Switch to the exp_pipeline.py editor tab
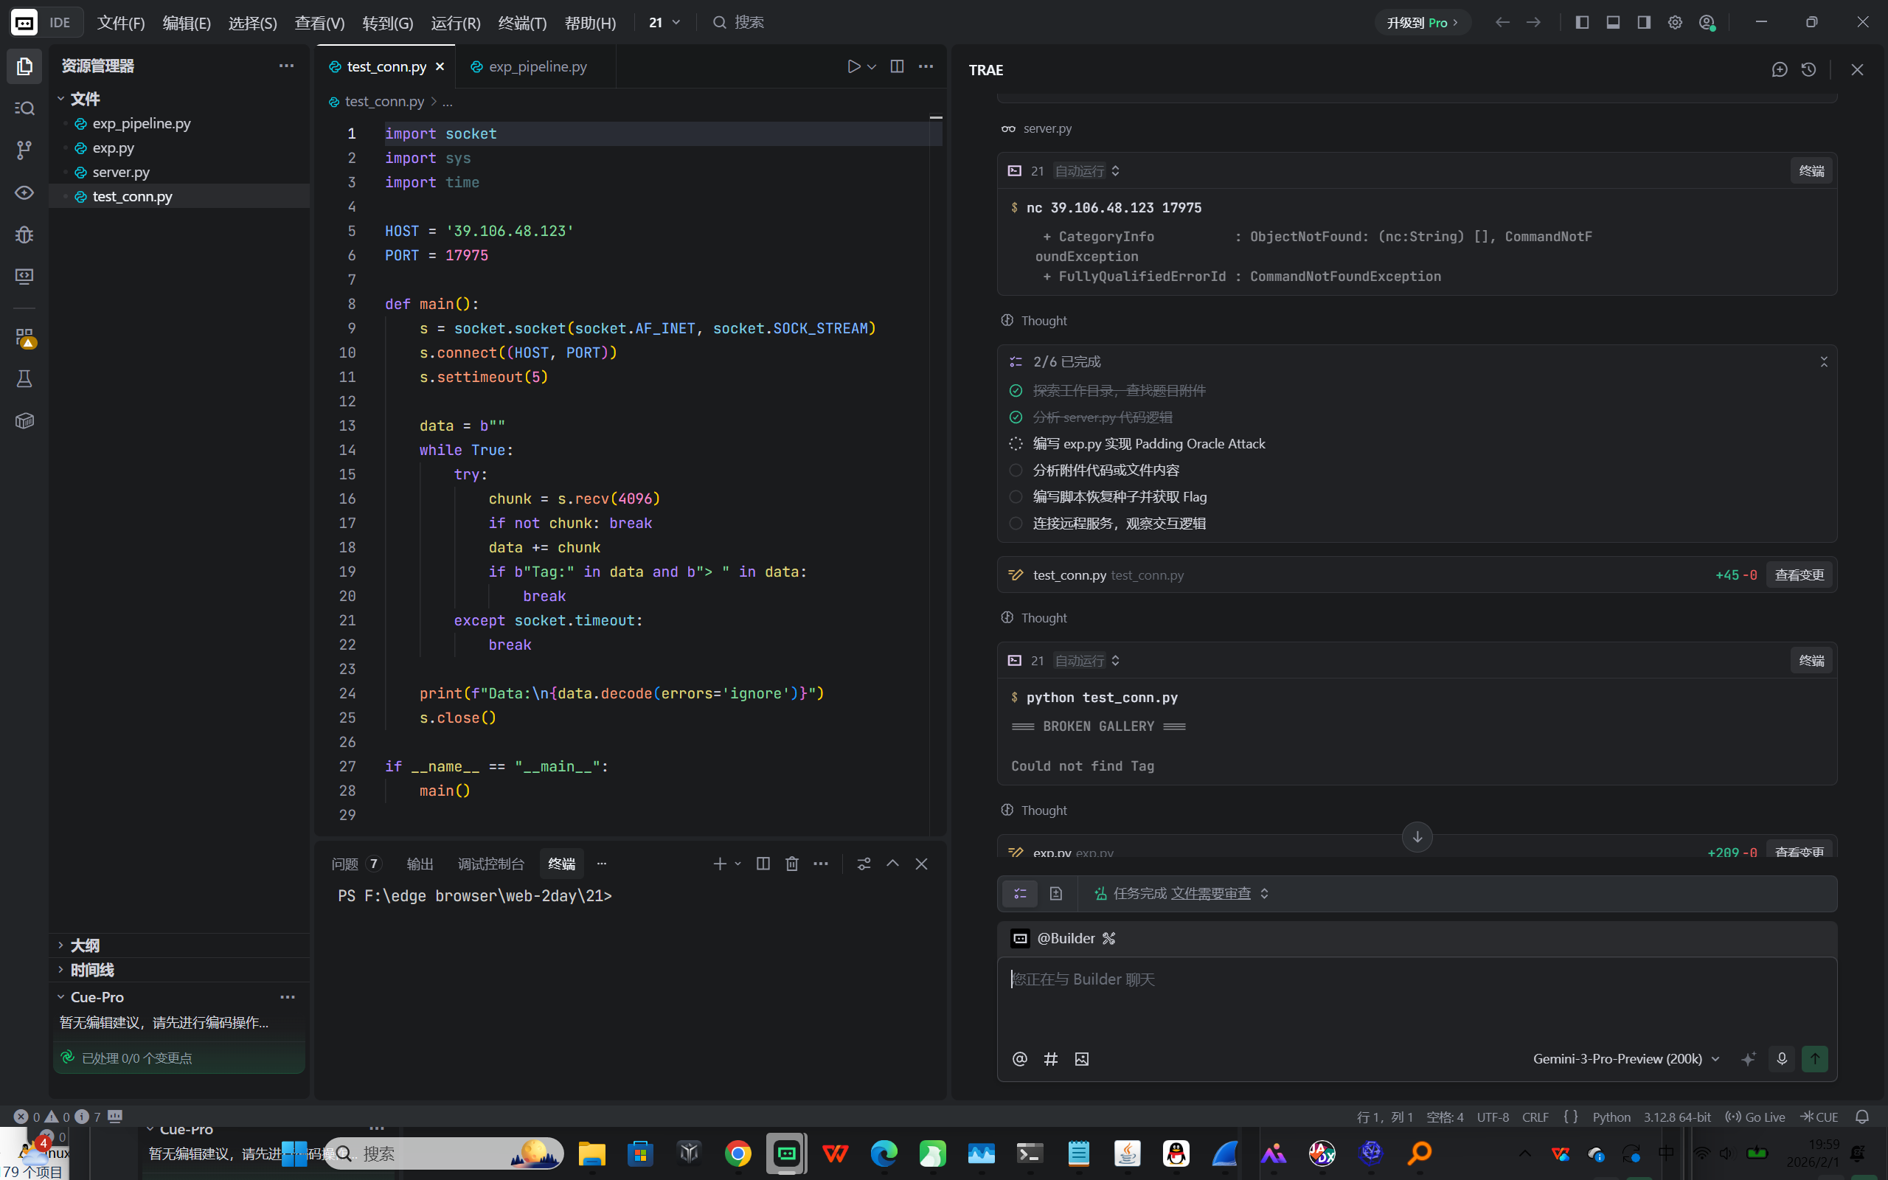Image resolution: width=1888 pixels, height=1180 pixels. [537, 66]
